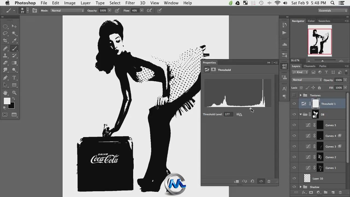Click the reset adjustment icon in Properties
This screenshot has height=197, width=350.
click(x=252, y=181)
